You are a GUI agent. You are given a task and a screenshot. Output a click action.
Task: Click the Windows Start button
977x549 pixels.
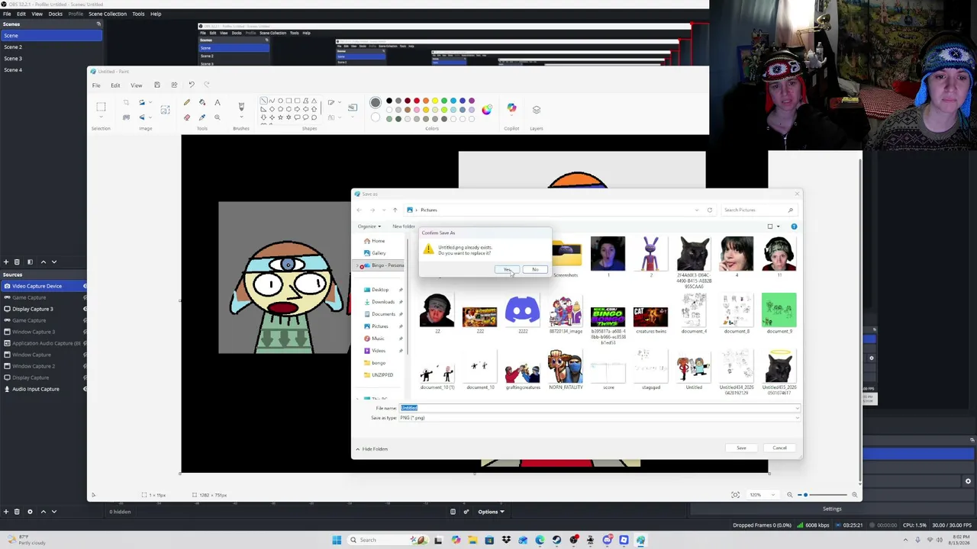click(337, 540)
